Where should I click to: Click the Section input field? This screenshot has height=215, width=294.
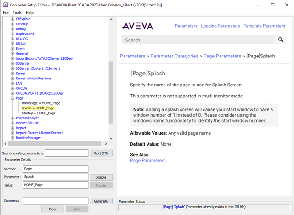[x=55, y=169]
